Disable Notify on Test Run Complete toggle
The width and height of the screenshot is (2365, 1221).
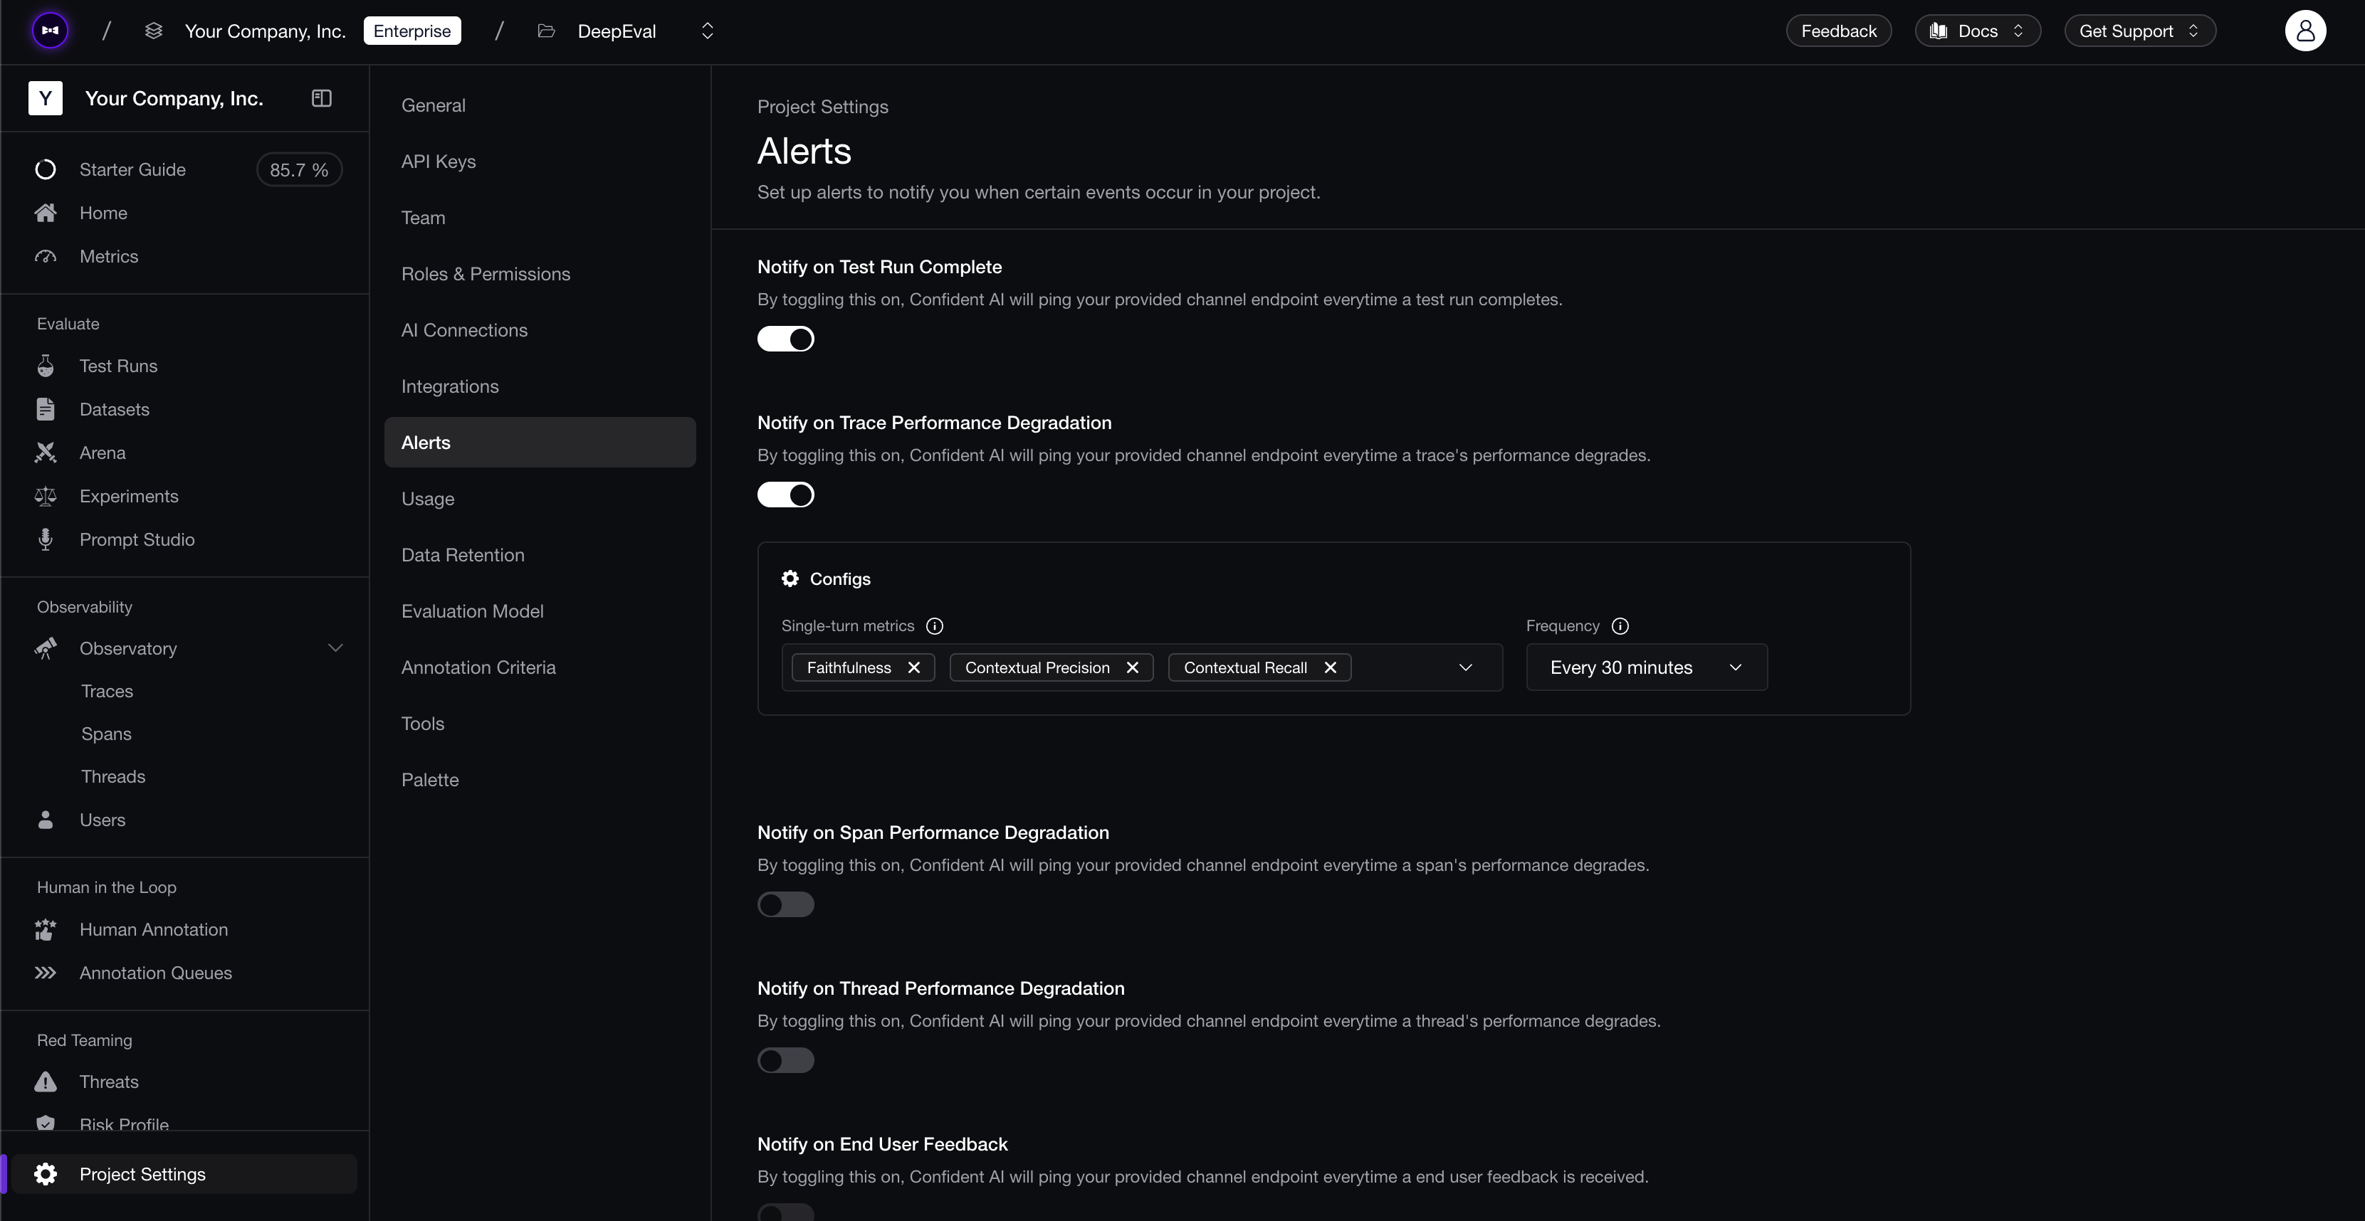[785, 339]
